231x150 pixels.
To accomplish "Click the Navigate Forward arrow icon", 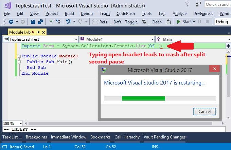I will pos(23,22).
